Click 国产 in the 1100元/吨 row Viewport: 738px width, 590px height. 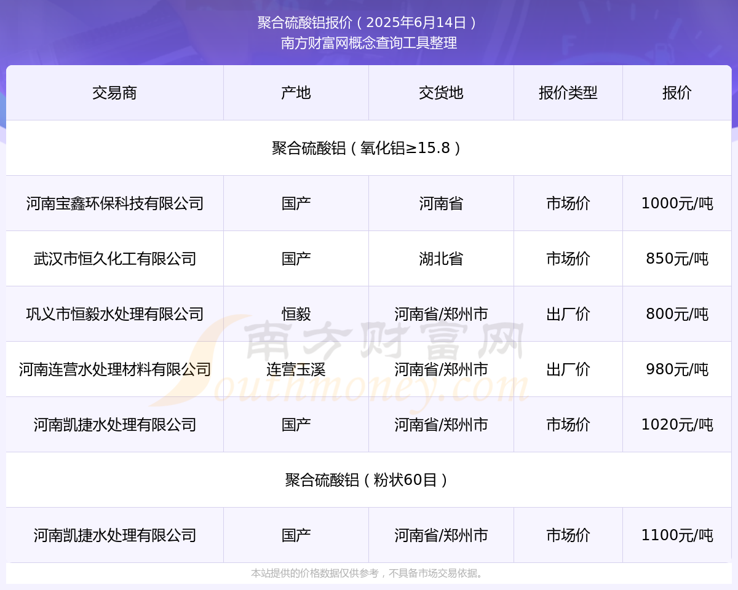tap(296, 535)
